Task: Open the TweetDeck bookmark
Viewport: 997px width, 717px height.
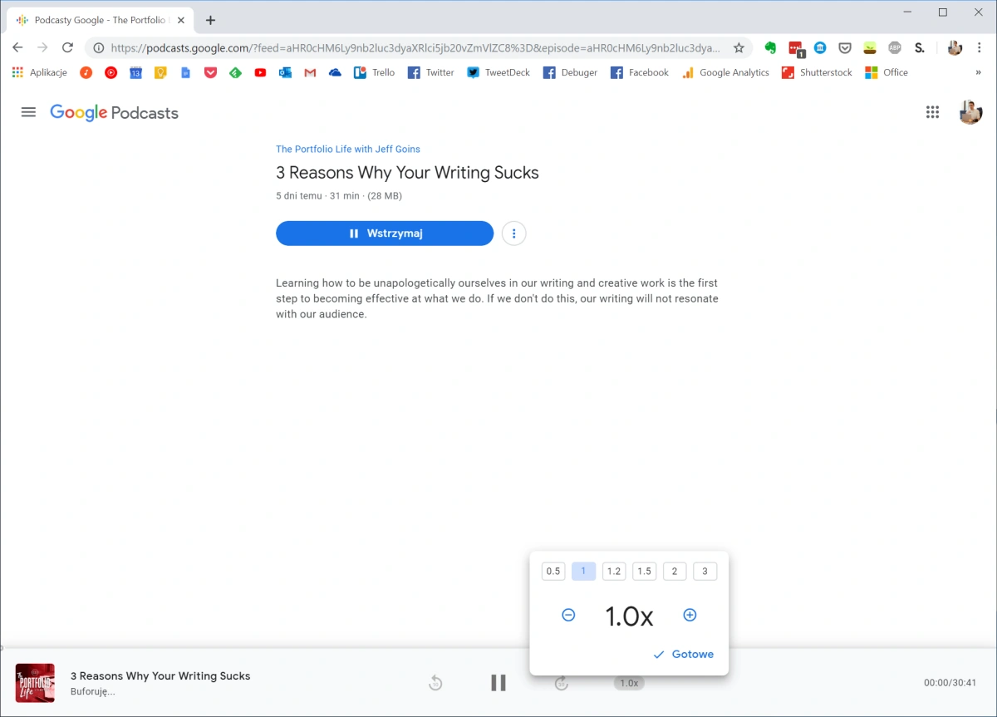Action: pos(498,72)
